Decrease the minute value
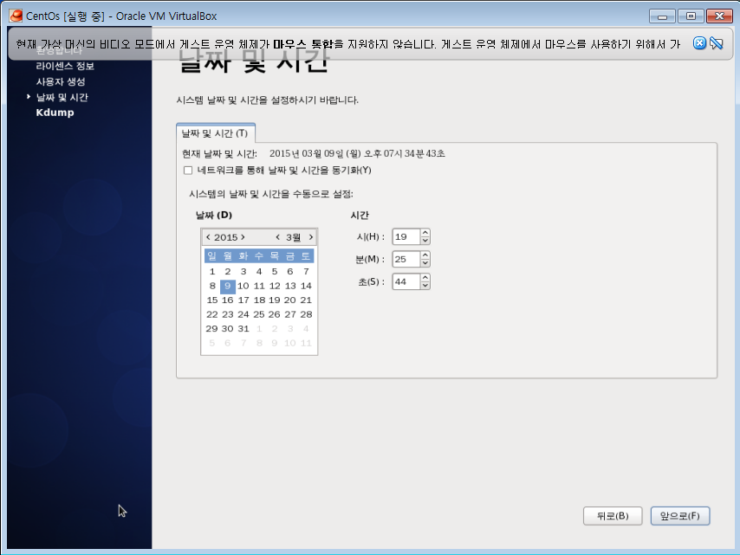Screen dimensions: 740x555 pyautogui.click(x=425, y=262)
